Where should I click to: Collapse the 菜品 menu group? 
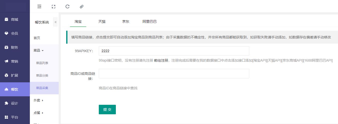39,50
